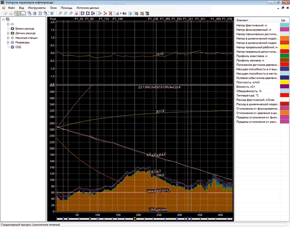
Task: Click color swatch for Плотность
Action: click(285, 82)
